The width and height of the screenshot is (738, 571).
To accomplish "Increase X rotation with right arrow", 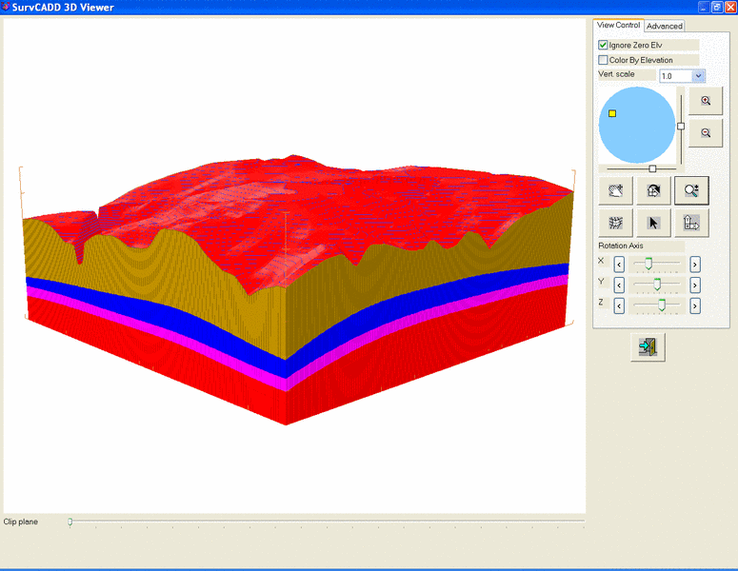I will [x=695, y=265].
